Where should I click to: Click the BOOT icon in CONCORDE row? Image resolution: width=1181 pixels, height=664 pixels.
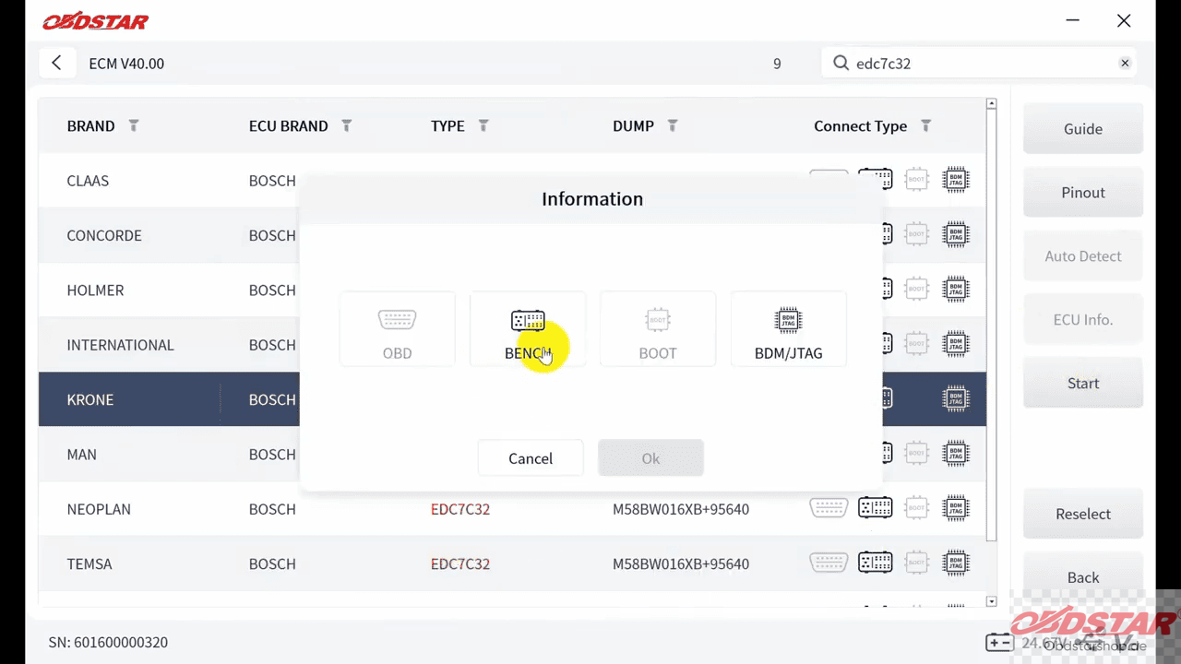(916, 234)
